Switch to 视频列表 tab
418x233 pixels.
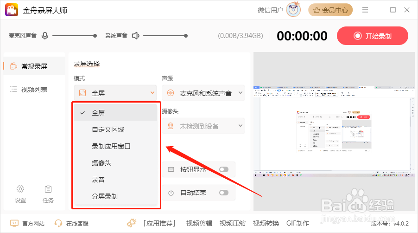[34, 90]
